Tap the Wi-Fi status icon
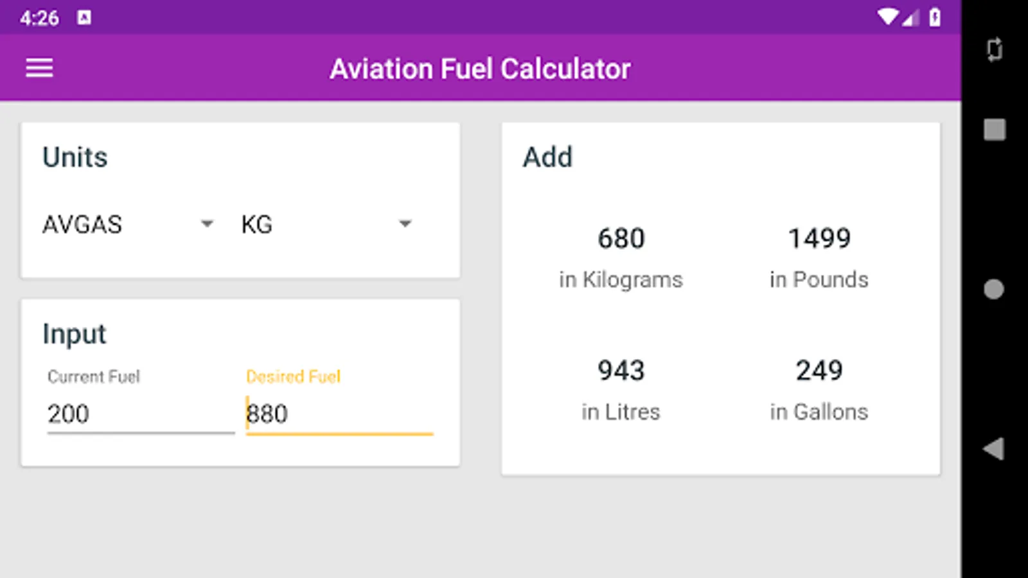 pyautogui.click(x=888, y=17)
